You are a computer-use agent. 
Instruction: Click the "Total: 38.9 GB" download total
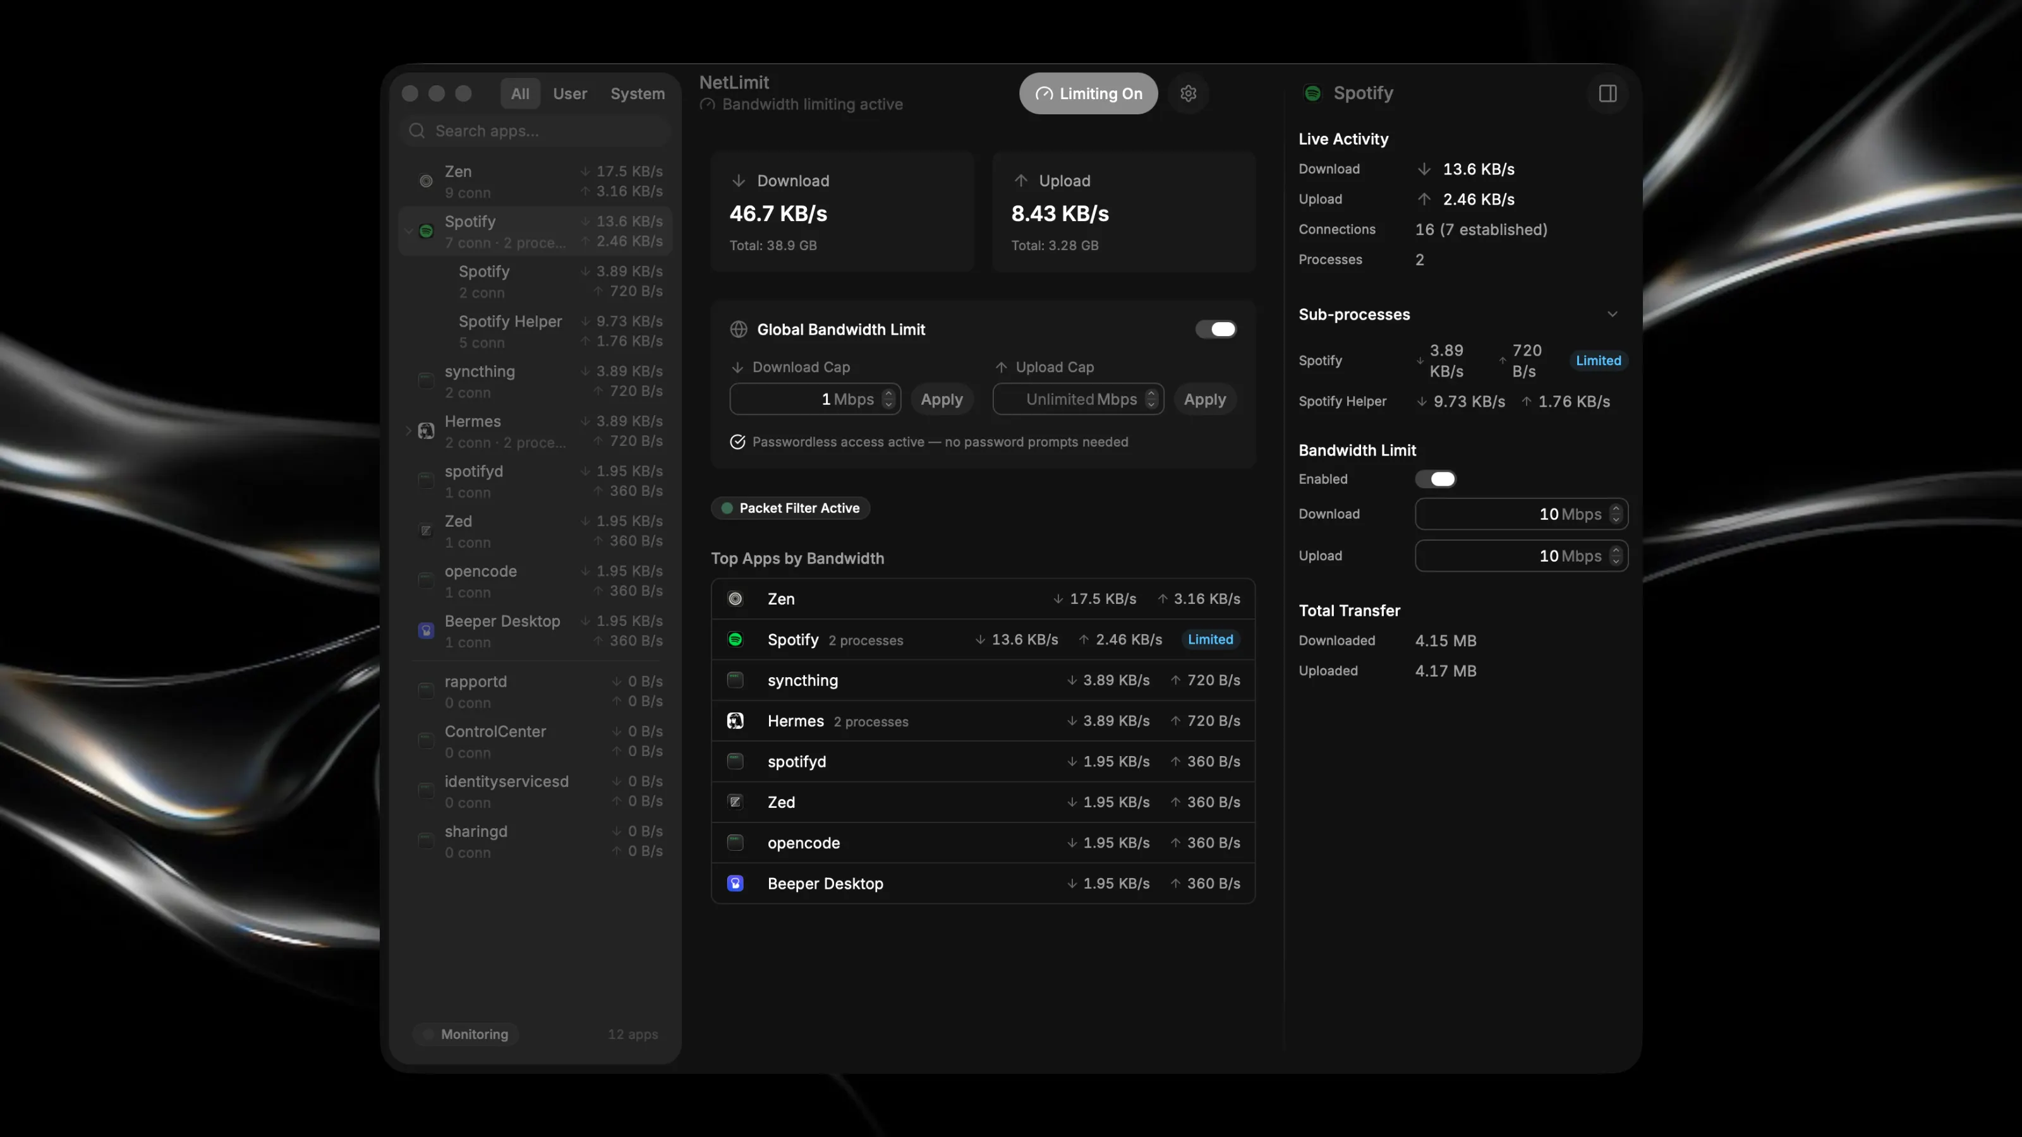coord(773,246)
